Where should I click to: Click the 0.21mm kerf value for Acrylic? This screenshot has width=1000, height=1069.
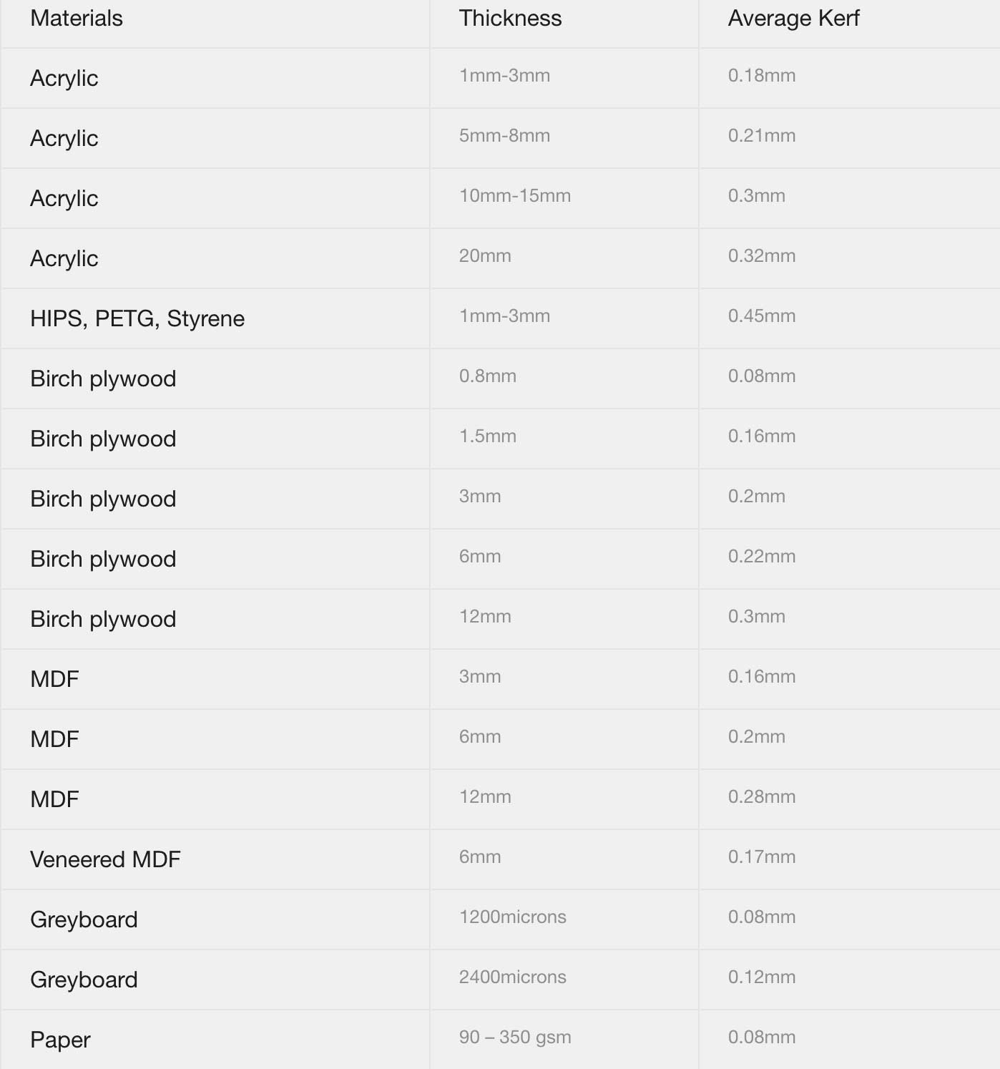tap(762, 136)
